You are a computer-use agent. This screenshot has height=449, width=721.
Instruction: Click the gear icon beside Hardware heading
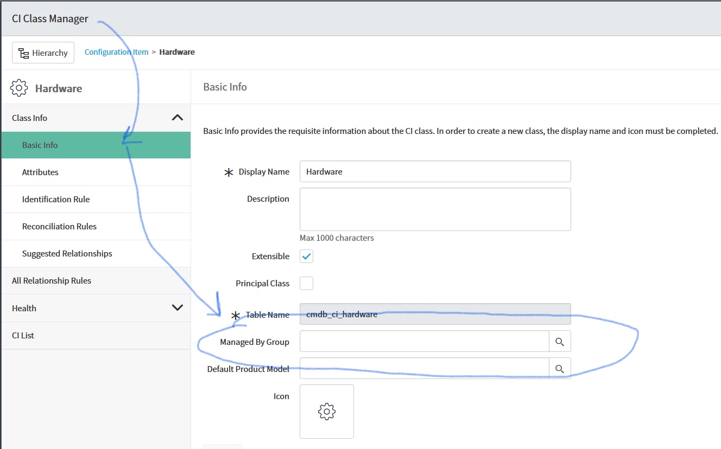coord(19,87)
